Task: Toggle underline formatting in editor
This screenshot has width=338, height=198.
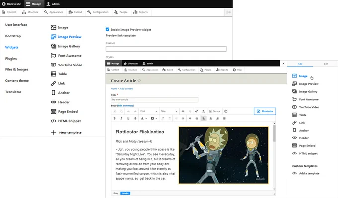Action: point(128,119)
